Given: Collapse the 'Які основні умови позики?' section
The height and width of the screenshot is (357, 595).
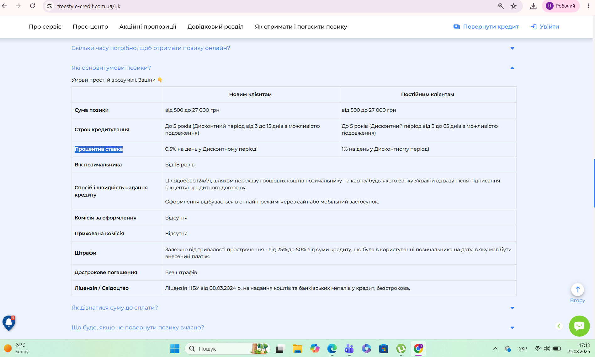Looking at the screenshot, I should click(512, 68).
